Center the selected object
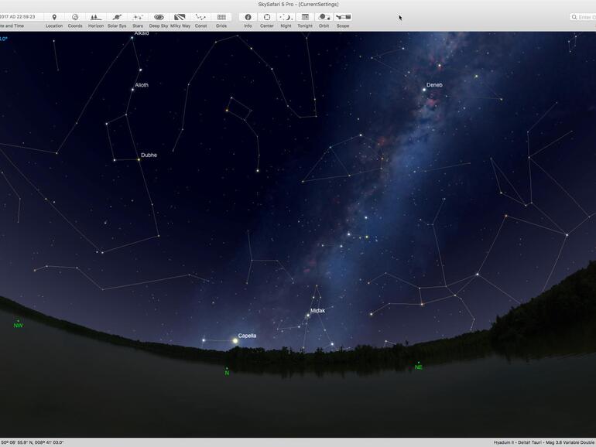596x447 pixels. coord(267,17)
